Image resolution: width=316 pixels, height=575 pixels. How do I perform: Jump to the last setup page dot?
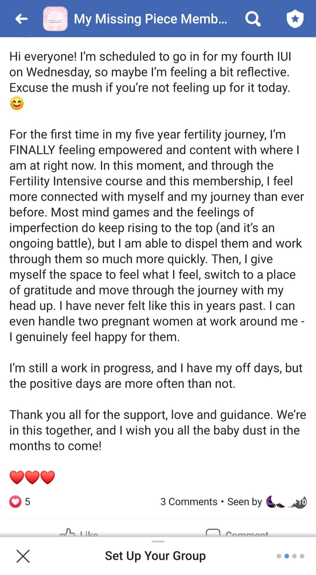click(x=302, y=556)
